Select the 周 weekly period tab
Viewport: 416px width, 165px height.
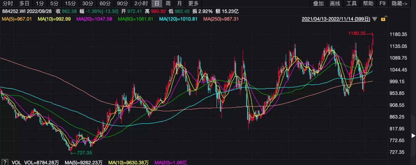(x=168, y=3)
